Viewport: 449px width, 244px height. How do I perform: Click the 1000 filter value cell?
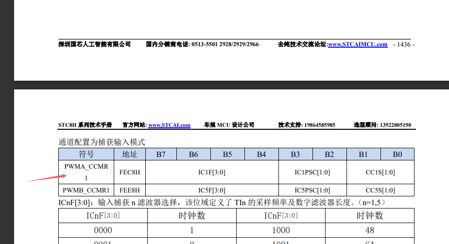[281, 230]
